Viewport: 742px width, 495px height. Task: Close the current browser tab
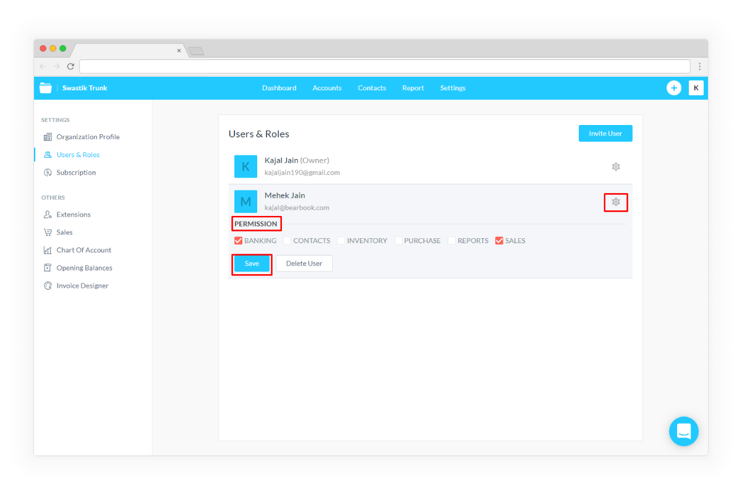[179, 51]
